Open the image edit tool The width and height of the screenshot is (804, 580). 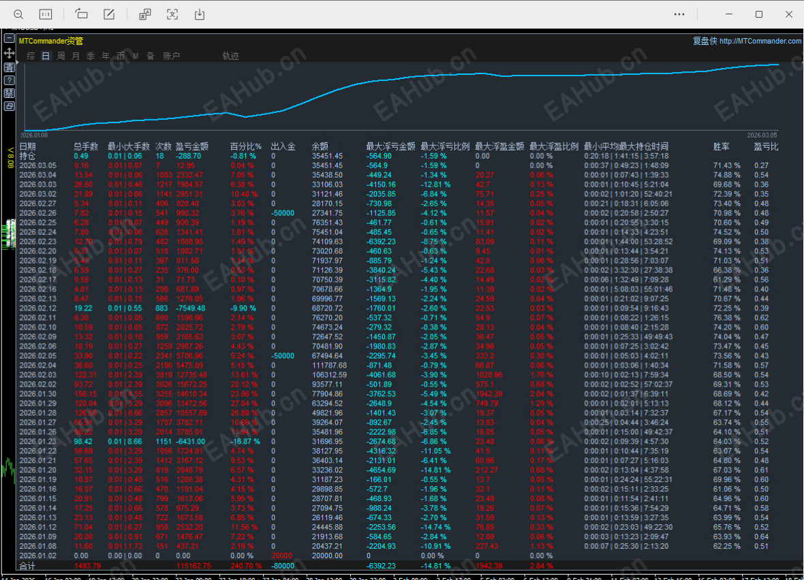point(109,14)
